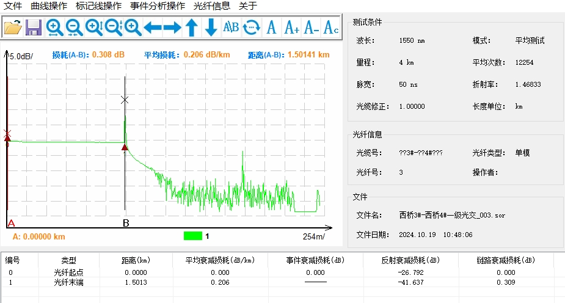Click the A- toolbar button
Image resolution: width=565 pixels, height=303 pixels.
(312, 27)
